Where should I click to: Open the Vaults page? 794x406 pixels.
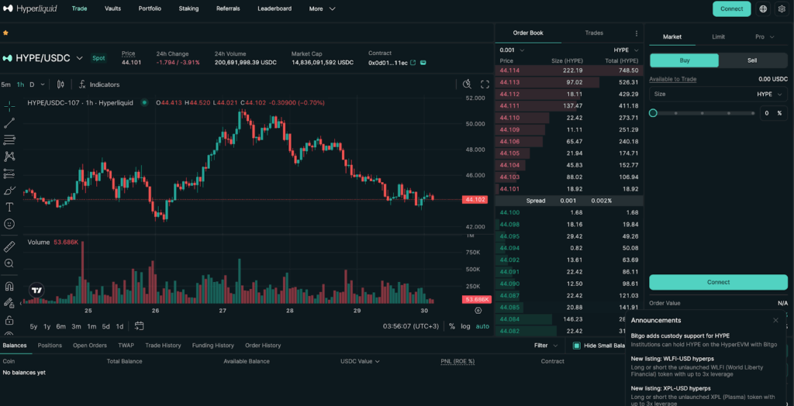pyautogui.click(x=112, y=9)
